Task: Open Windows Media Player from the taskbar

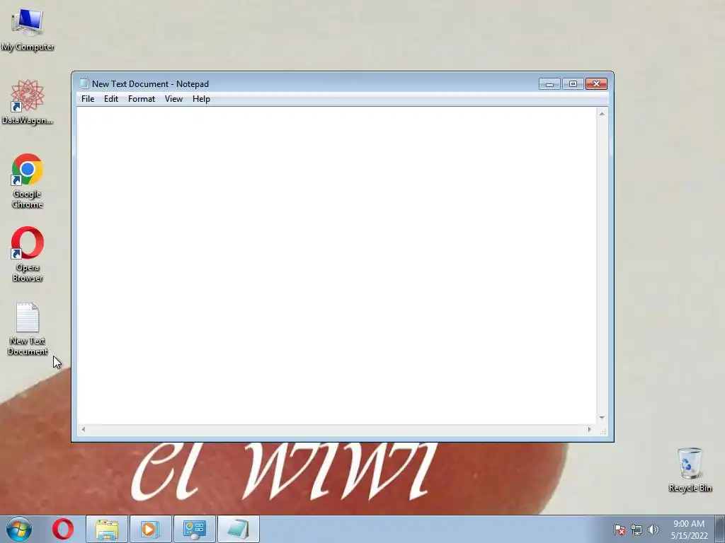Action: [x=150, y=529]
